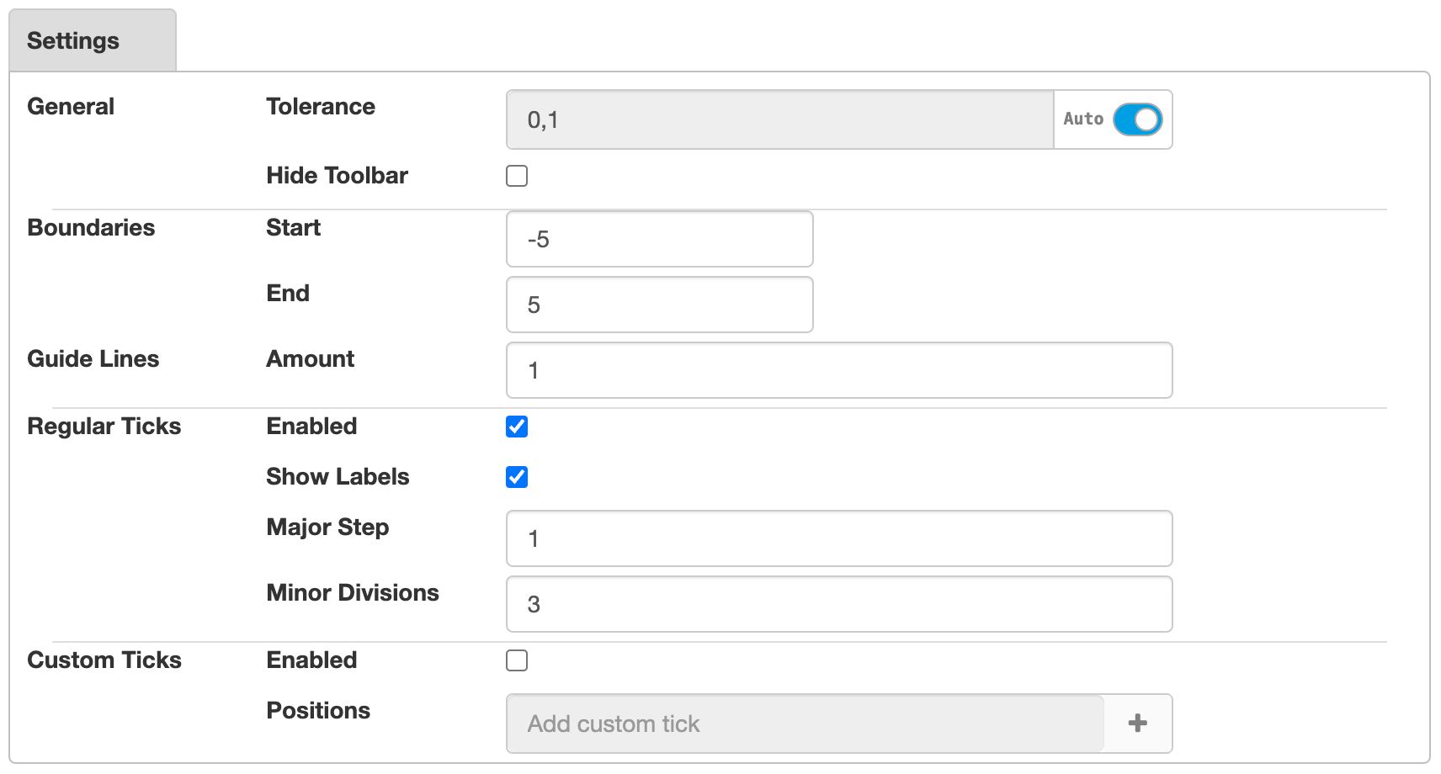1441x774 pixels.
Task: Click the Guide Lines Amount field
Action: [837, 370]
